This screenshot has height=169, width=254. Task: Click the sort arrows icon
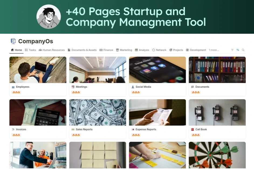tap(238, 50)
